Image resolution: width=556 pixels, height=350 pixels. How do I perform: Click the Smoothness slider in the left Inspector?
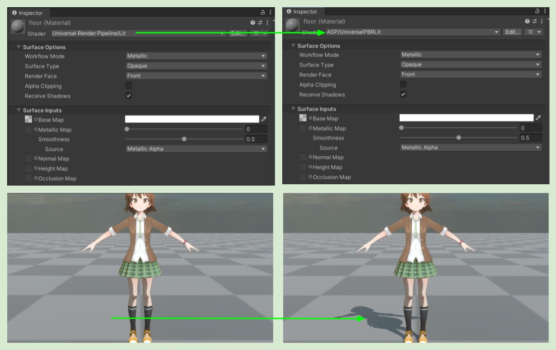[184, 139]
